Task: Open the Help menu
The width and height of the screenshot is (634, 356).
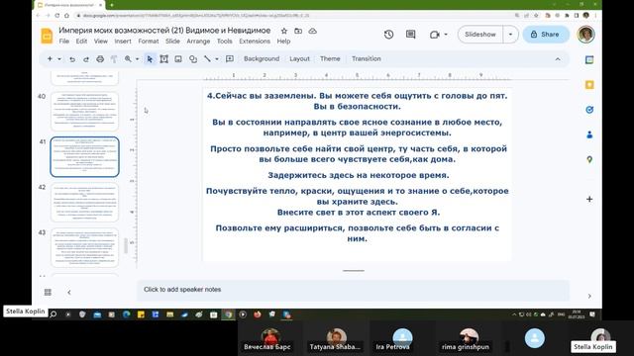Action: 283,42
